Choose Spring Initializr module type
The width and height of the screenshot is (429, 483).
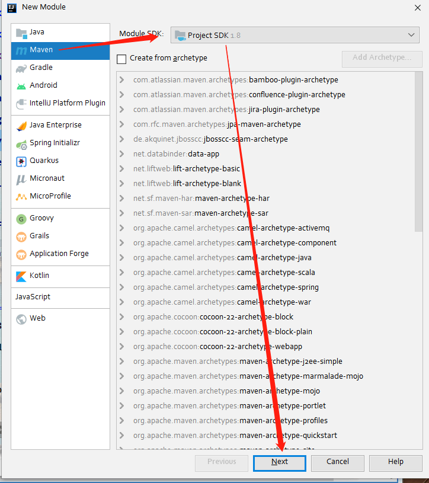pos(60,143)
